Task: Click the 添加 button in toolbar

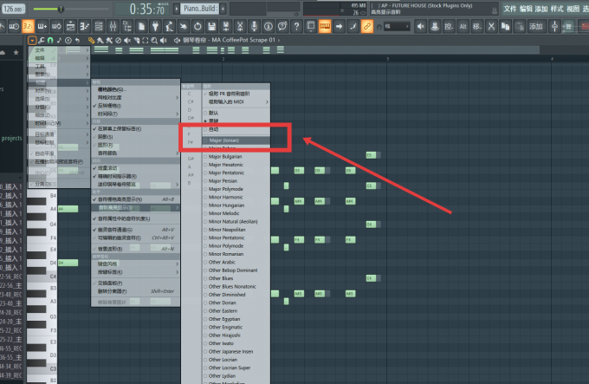Action: 536,26
